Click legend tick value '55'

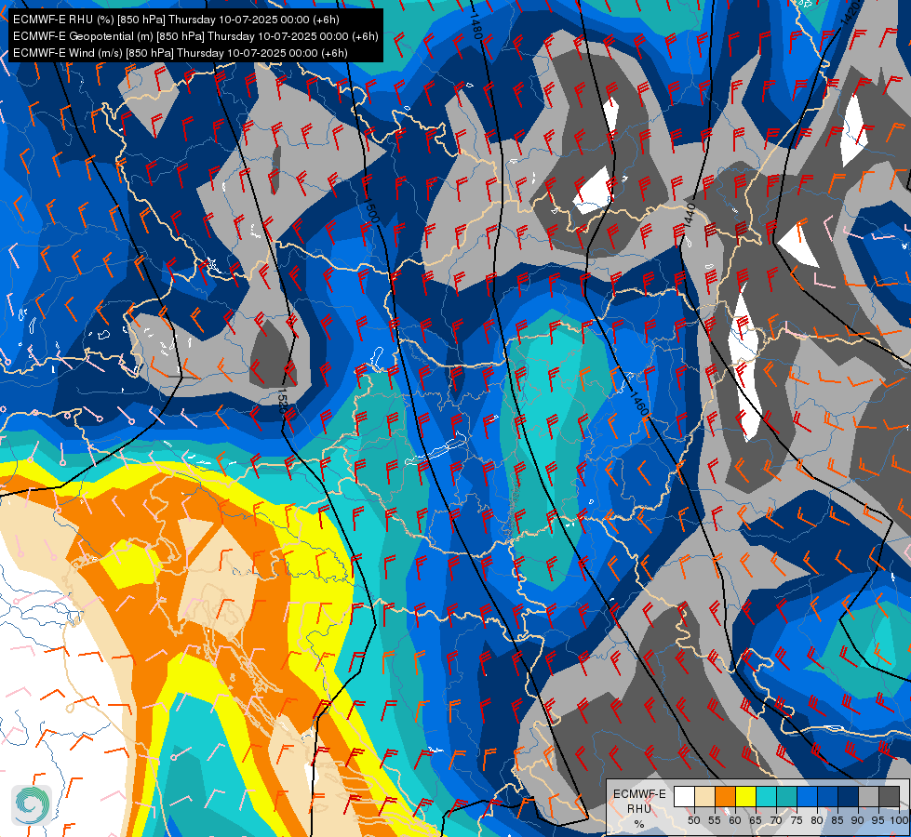coord(715,820)
